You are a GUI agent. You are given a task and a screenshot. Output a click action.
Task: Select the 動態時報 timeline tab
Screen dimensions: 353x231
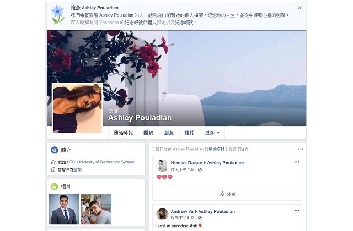point(123,133)
